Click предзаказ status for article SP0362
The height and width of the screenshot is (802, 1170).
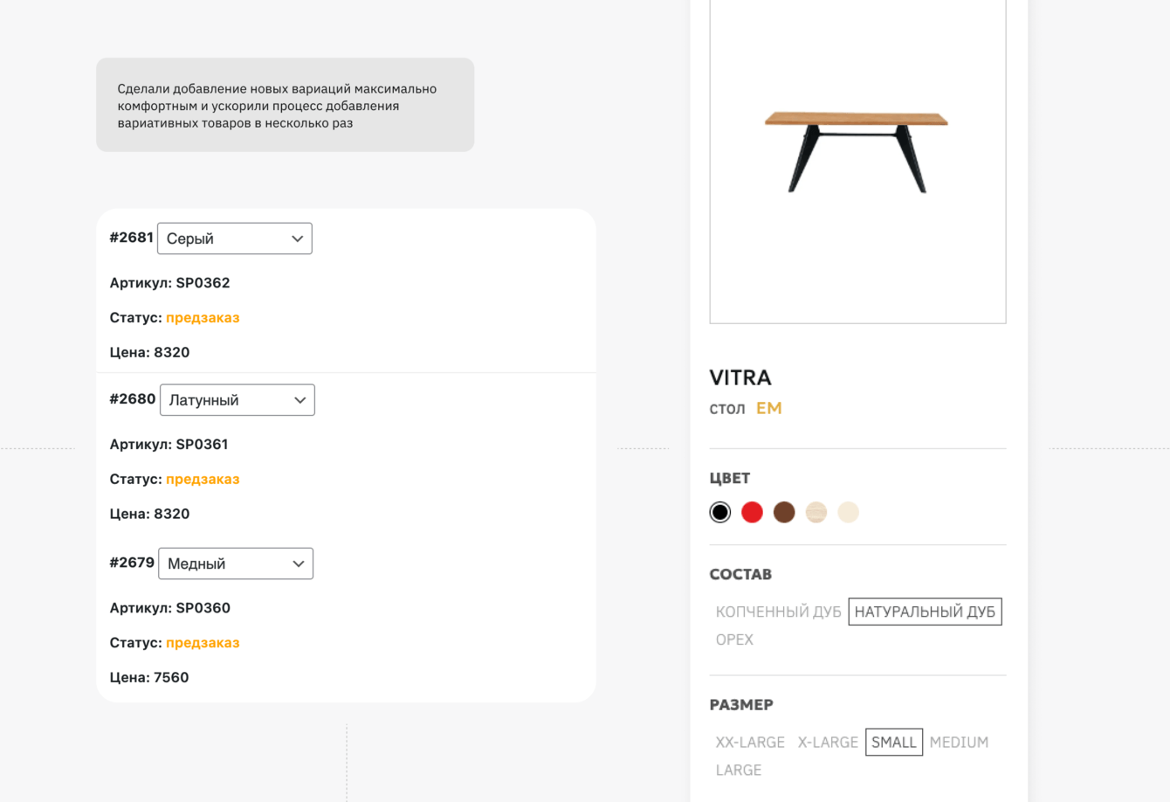click(203, 317)
